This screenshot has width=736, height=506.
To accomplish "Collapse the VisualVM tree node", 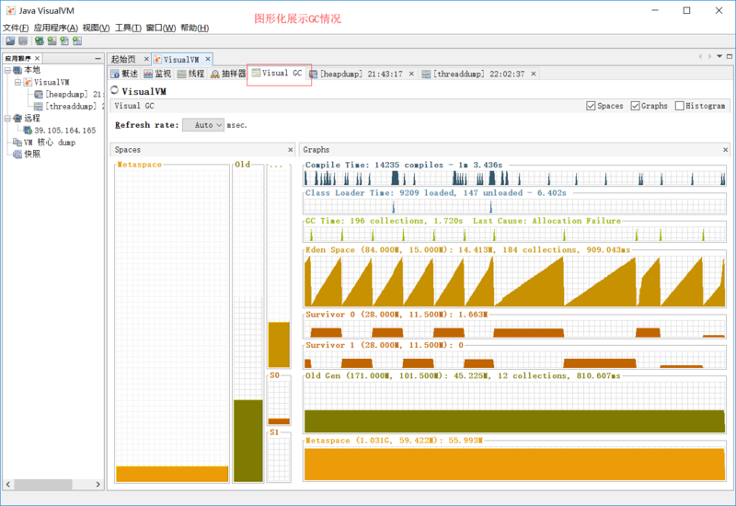I will point(17,82).
